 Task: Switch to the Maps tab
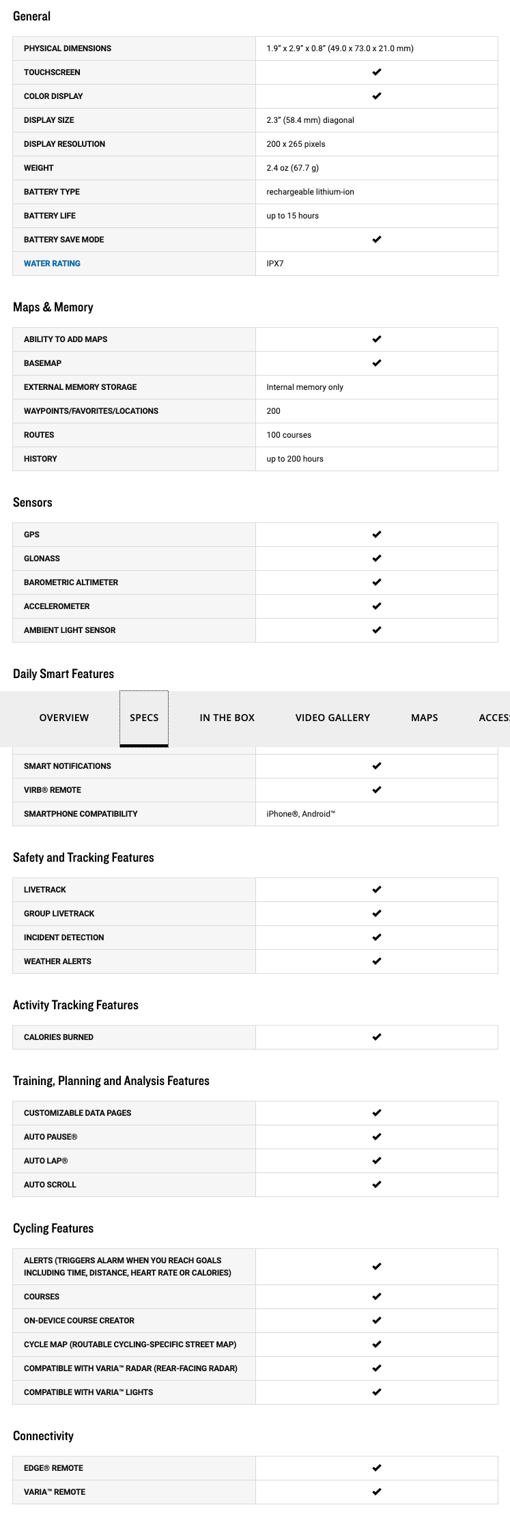pos(424,718)
